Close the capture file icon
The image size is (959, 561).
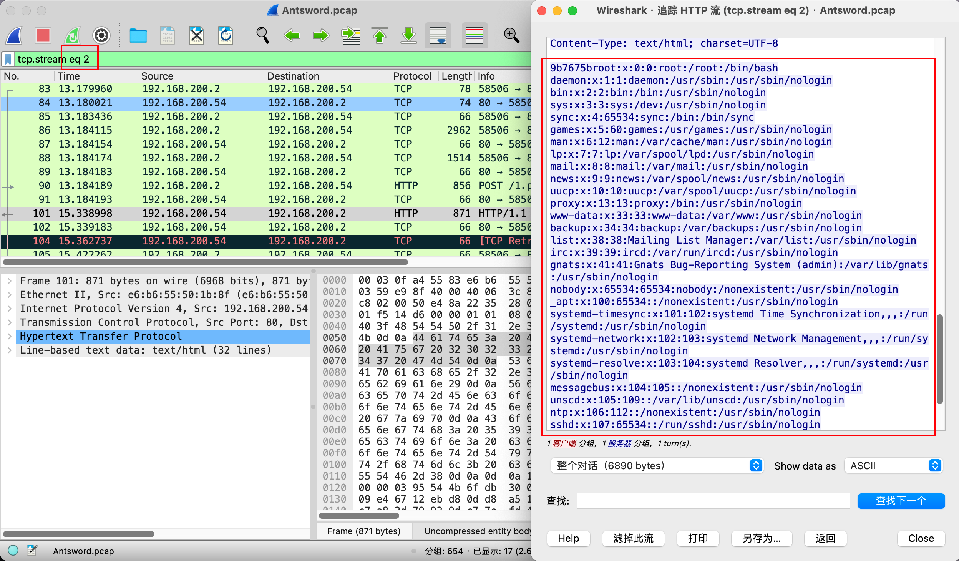coord(196,36)
